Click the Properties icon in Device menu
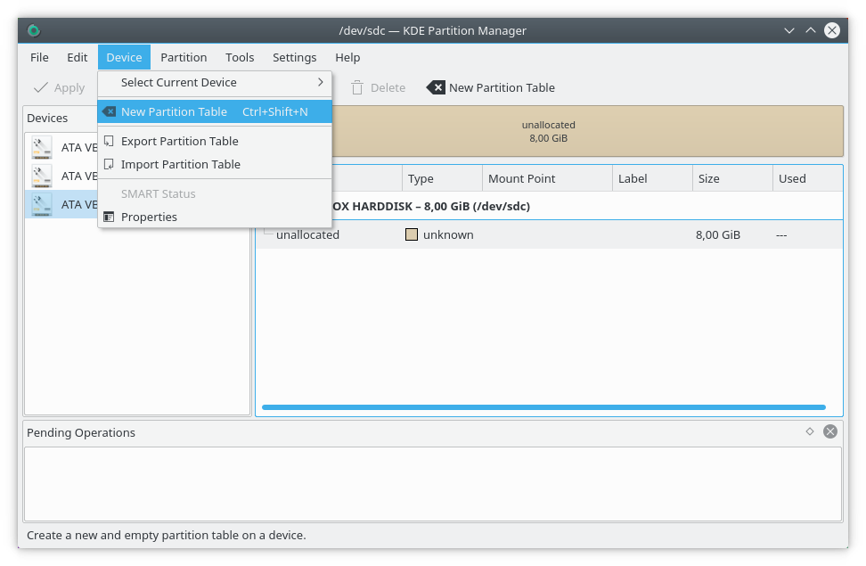The image size is (866, 566). coord(109,217)
